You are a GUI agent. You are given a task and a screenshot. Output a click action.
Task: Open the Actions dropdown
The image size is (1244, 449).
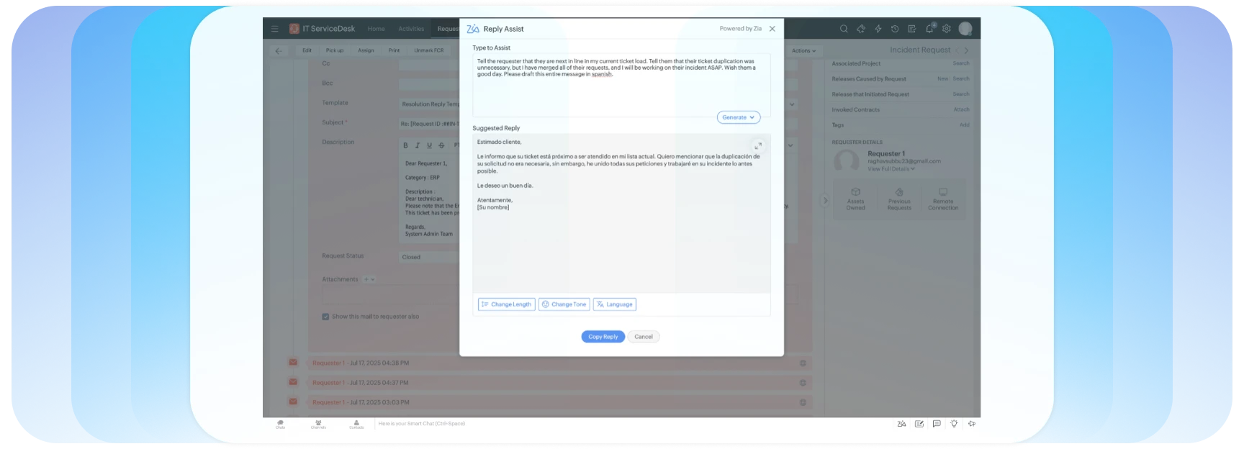[803, 51]
